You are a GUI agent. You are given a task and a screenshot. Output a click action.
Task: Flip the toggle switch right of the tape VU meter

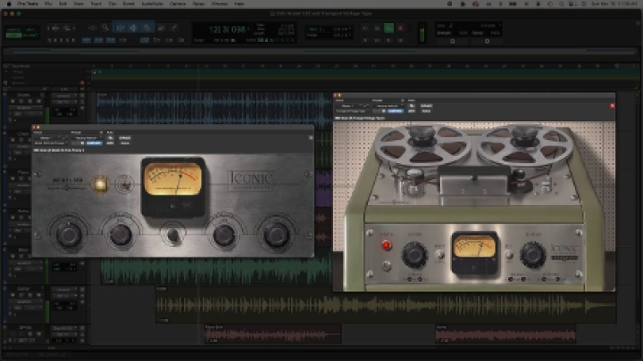508,255
